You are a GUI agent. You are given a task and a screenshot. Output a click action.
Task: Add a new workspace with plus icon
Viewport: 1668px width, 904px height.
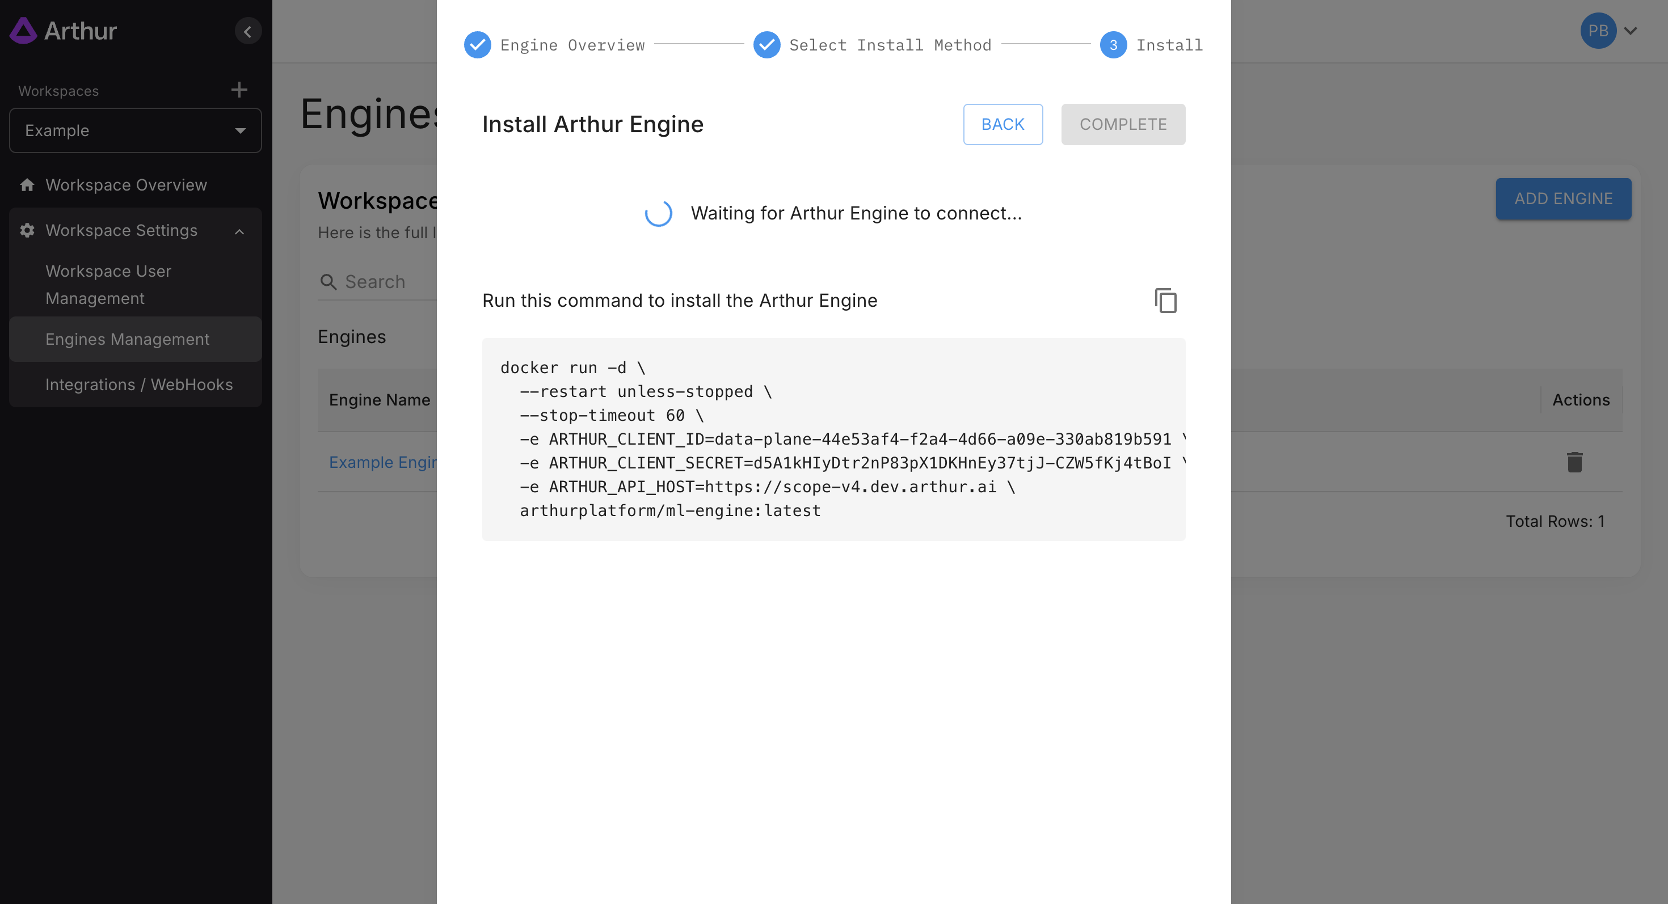(239, 89)
